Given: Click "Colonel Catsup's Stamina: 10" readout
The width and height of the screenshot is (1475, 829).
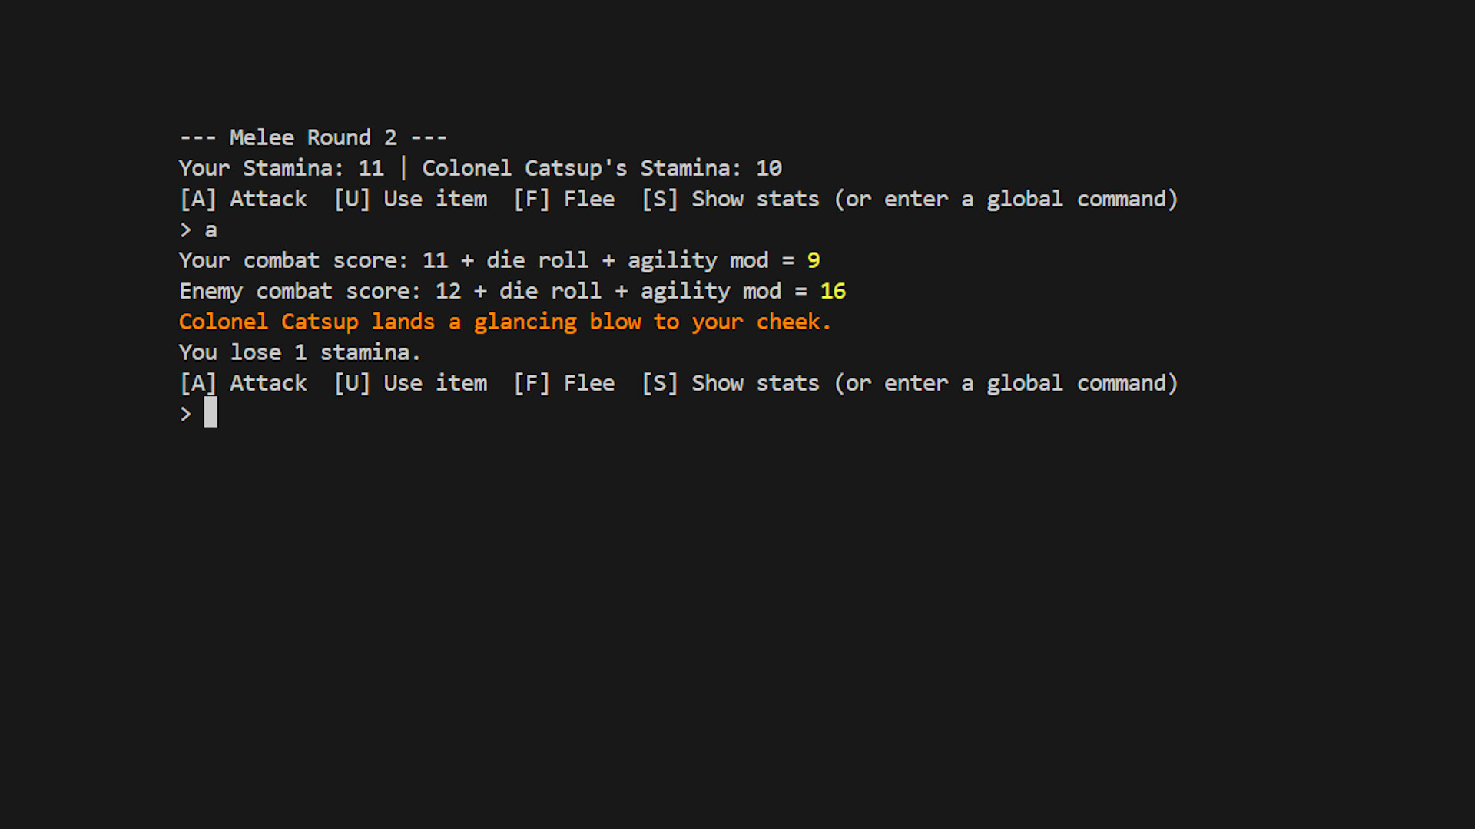Looking at the screenshot, I should 602,168.
